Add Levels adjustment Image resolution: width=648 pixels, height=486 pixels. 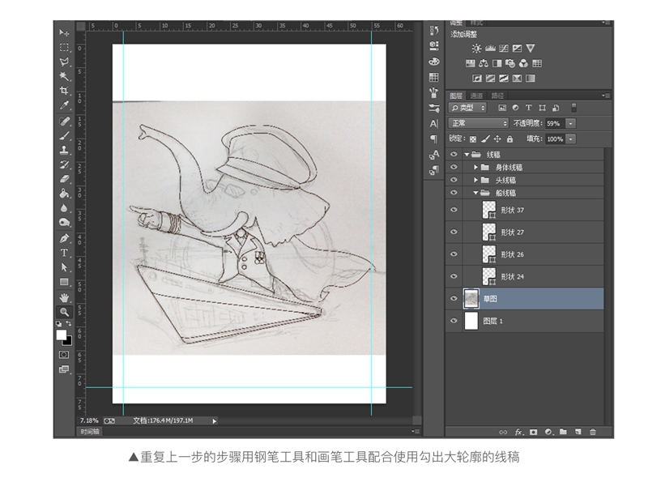click(490, 49)
